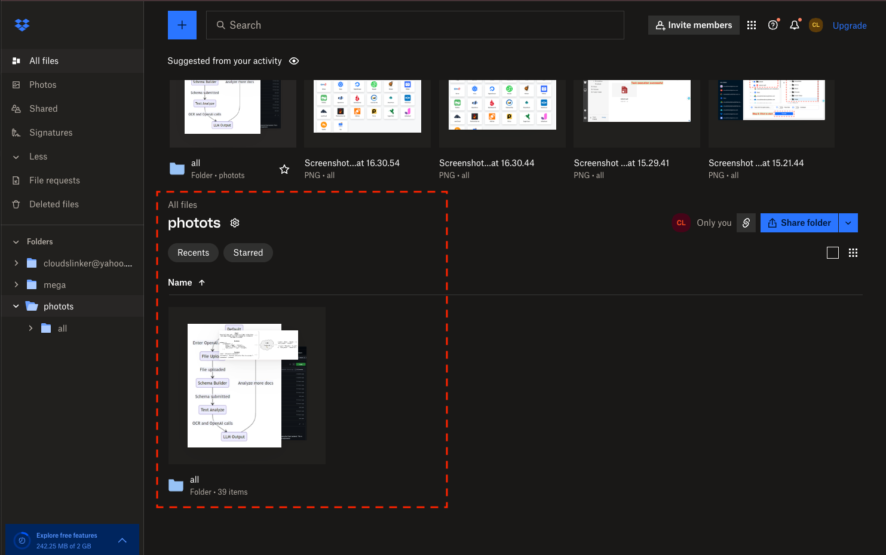Image resolution: width=886 pixels, height=555 pixels.
Task: Click the Upgrade link
Action: [850, 26]
